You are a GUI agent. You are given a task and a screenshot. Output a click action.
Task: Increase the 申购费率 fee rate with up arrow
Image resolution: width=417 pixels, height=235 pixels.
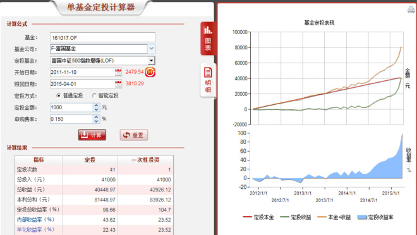(x=96, y=117)
